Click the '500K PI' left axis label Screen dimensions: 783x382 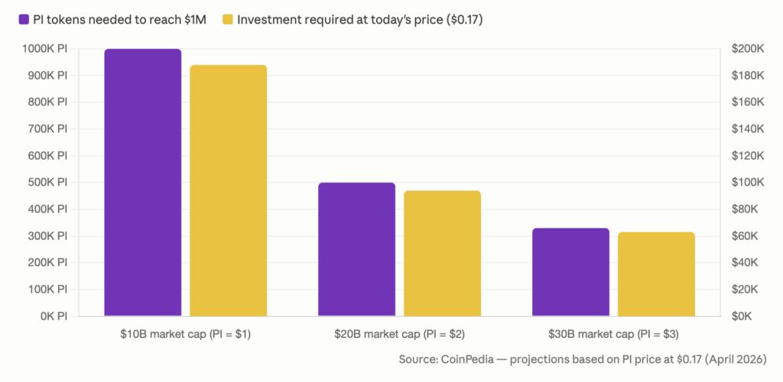click(x=47, y=183)
